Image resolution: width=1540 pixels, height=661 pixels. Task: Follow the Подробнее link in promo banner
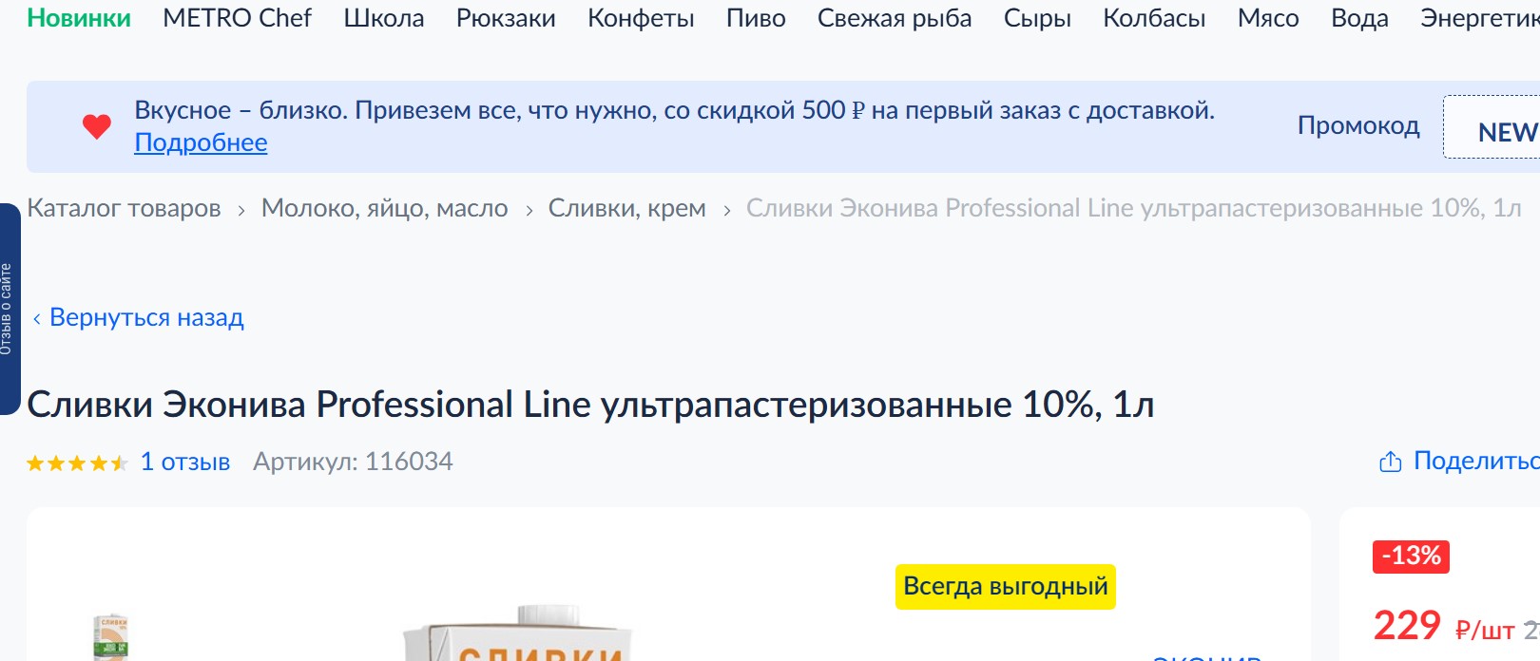201,142
